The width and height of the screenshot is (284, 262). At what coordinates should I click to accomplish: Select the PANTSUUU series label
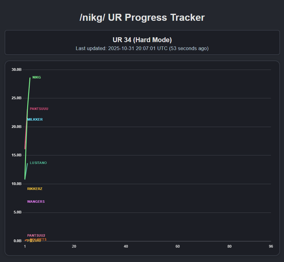[x=39, y=109]
